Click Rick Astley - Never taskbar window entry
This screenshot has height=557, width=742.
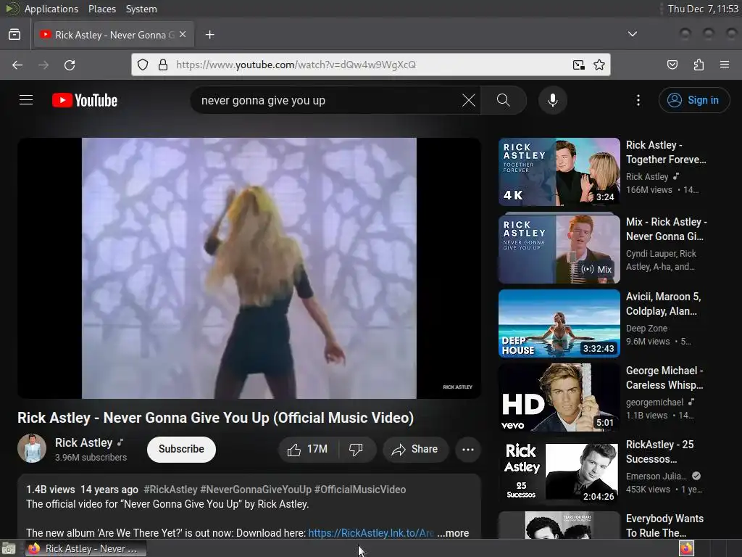(86, 548)
